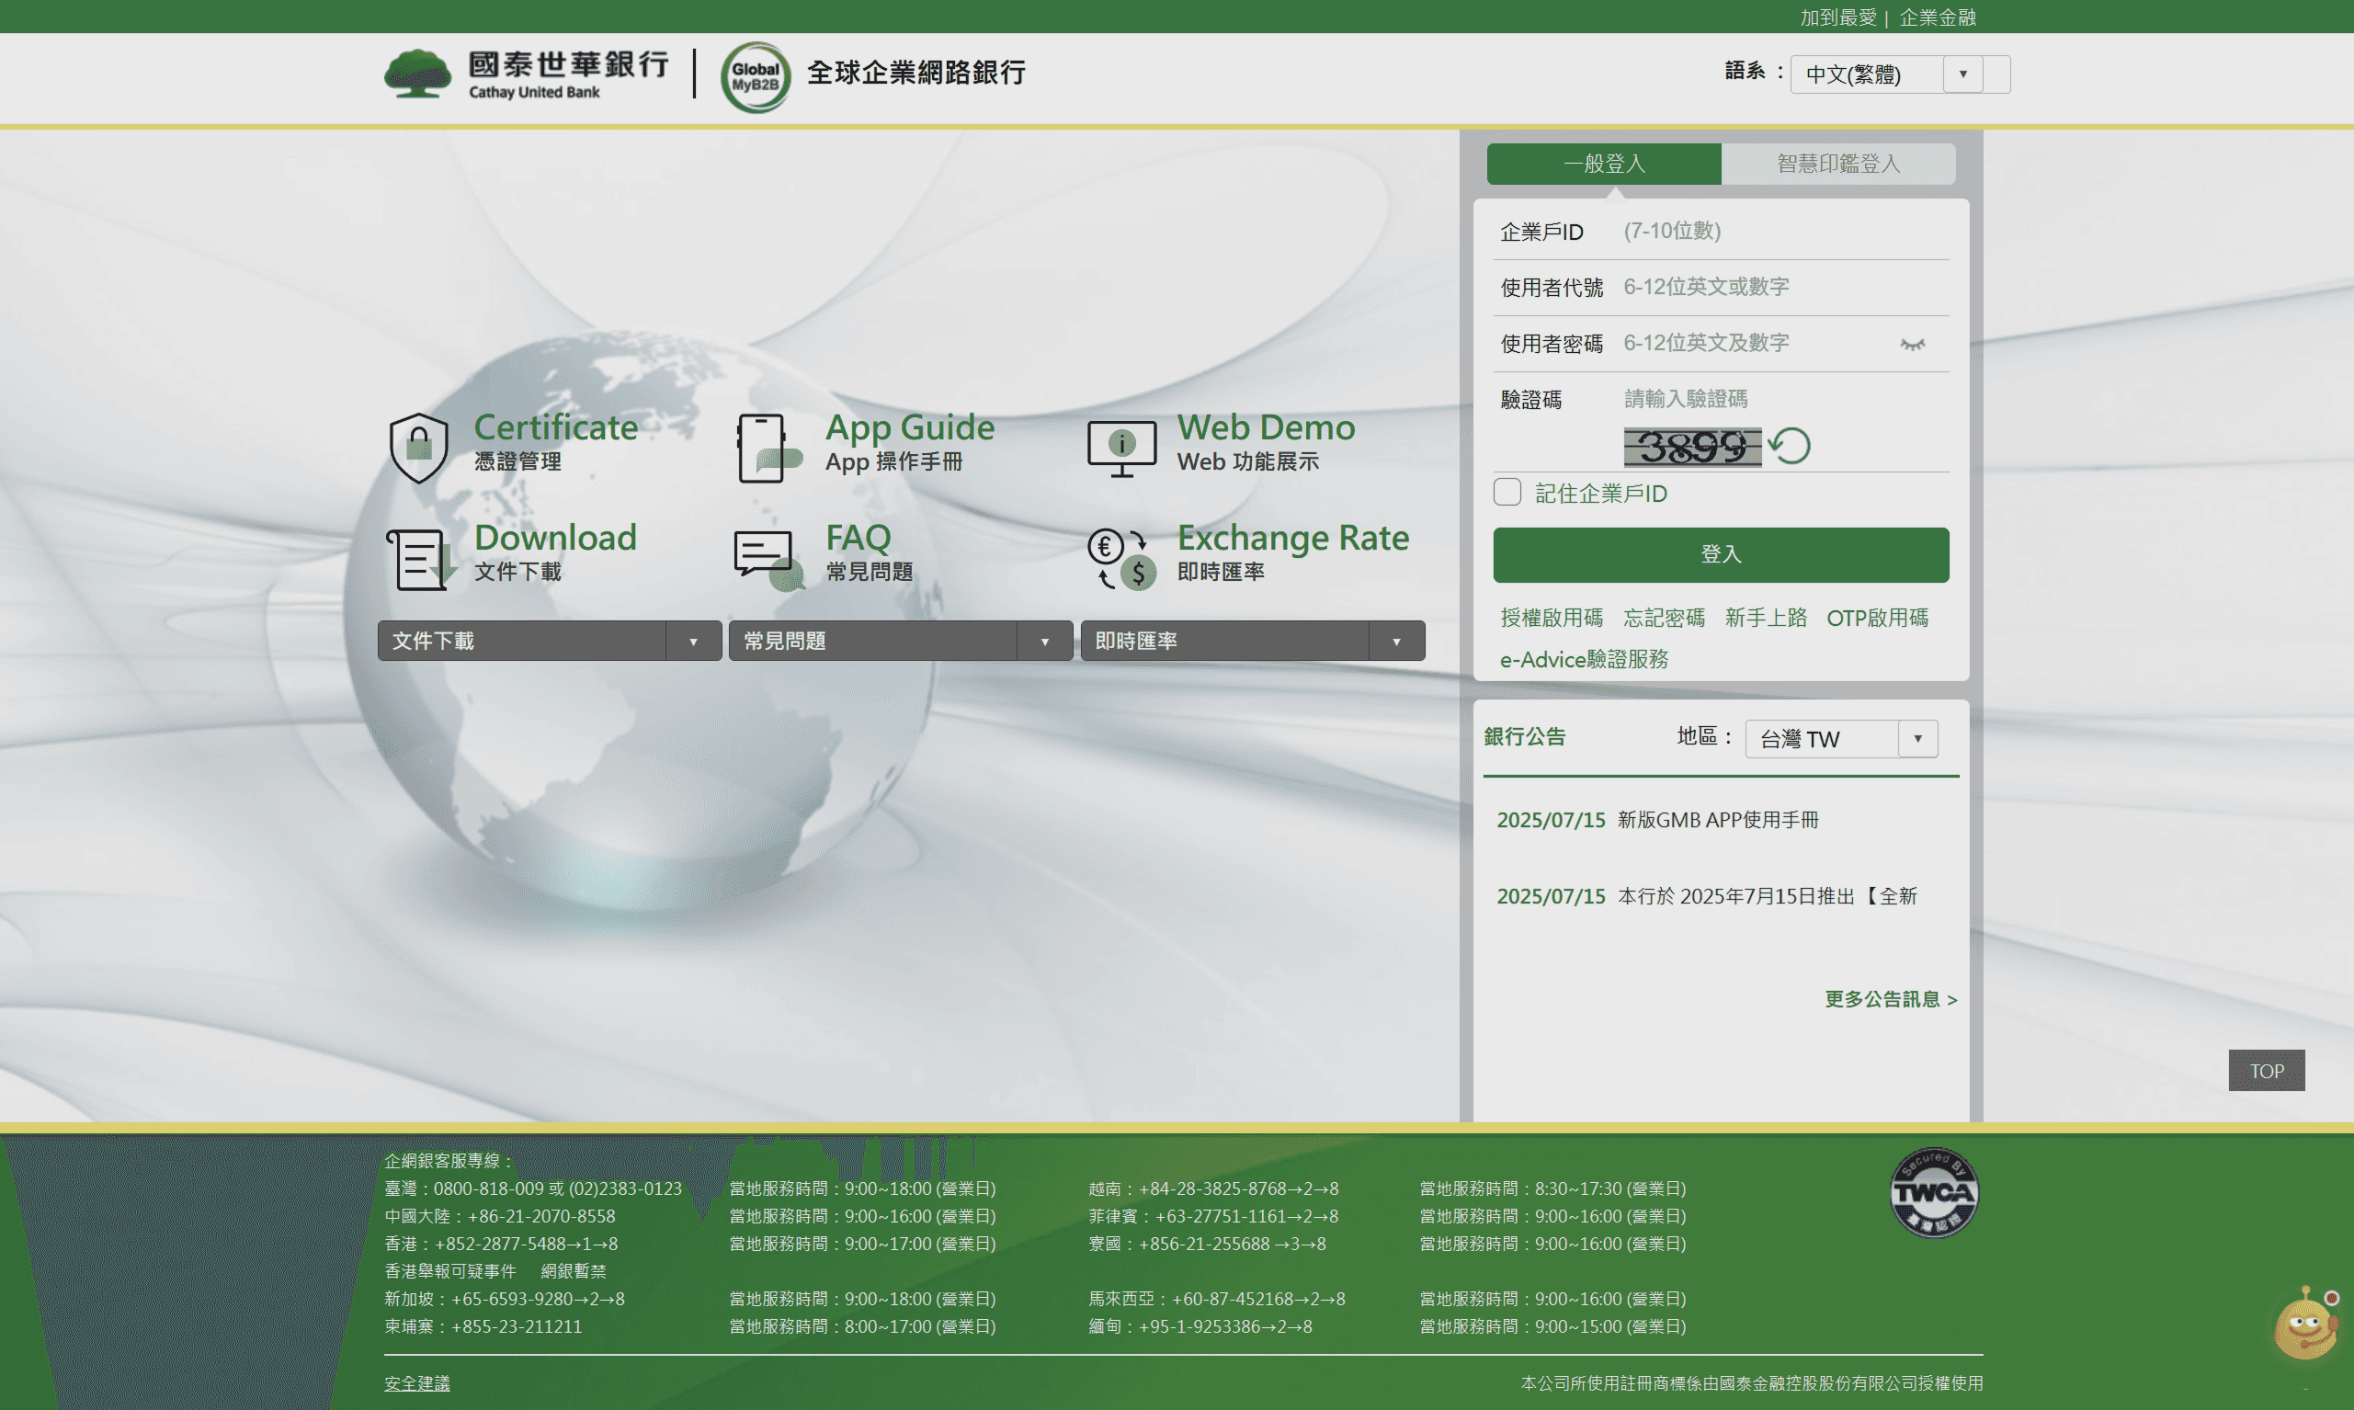This screenshot has width=2354, height=1410.
Task: Expand the 文件下載 dropdown
Action: (549, 641)
